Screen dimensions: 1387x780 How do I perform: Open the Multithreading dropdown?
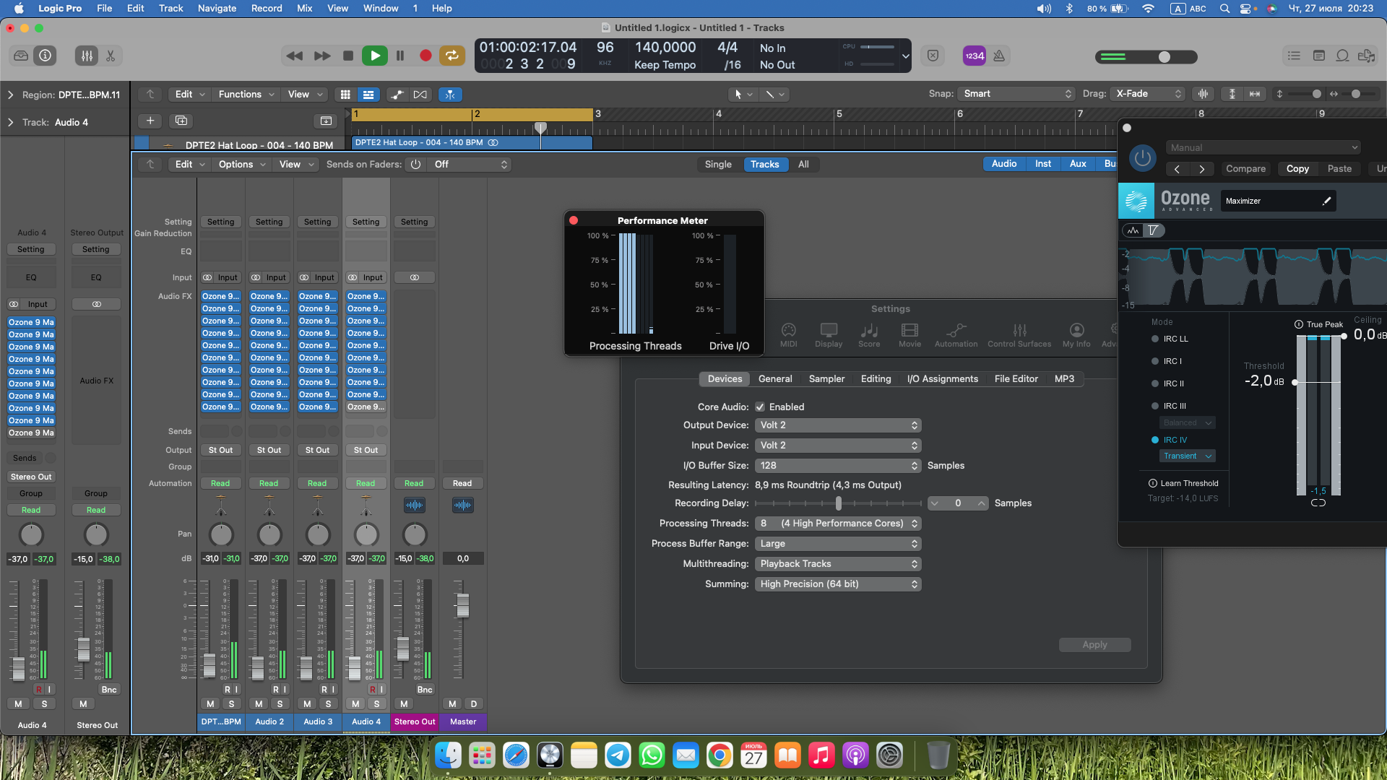(x=838, y=564)
